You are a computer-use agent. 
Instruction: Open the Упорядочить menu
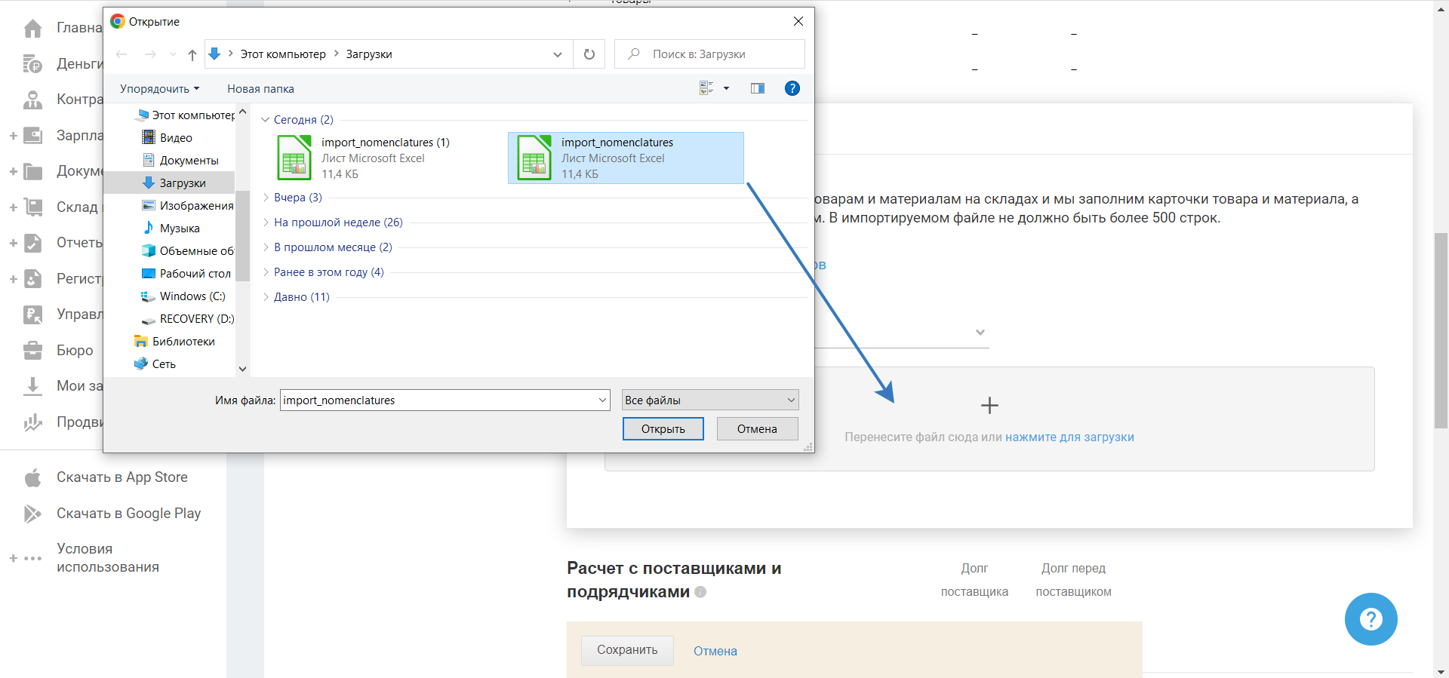tap(159, 89)
